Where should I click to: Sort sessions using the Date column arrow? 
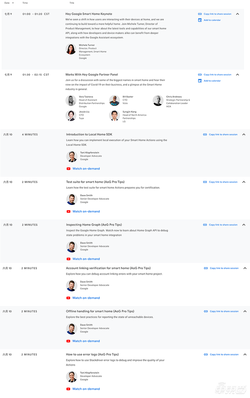[13, 3]
